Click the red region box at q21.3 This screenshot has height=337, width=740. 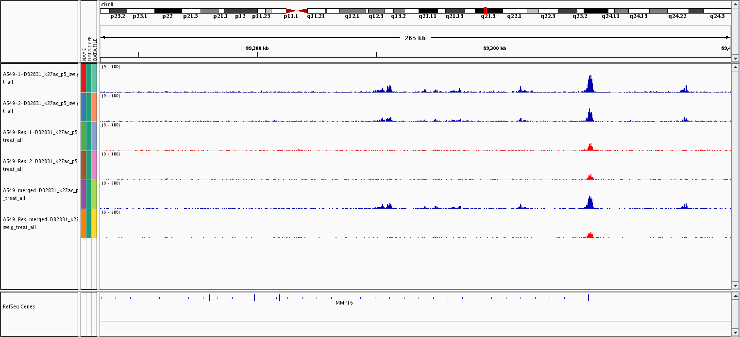tap(485, 11)
